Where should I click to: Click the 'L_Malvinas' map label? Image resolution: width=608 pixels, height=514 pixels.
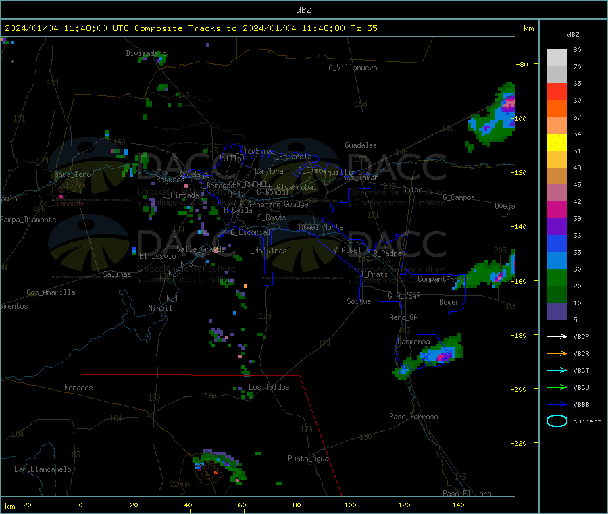point(266,251)
